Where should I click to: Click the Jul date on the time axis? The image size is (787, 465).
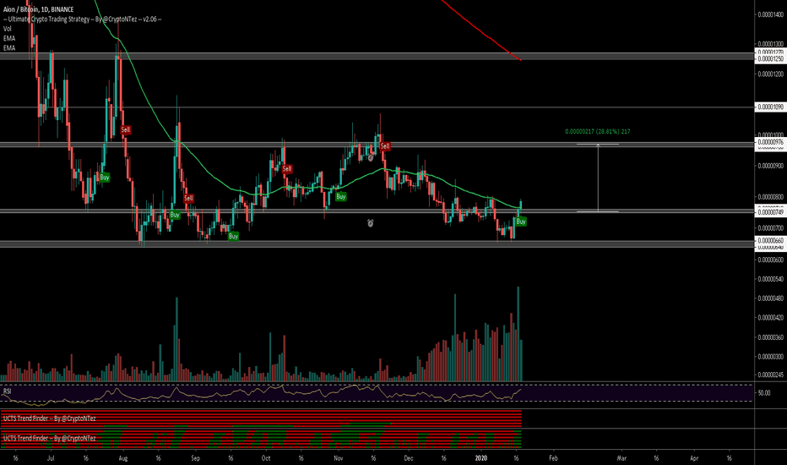pos(51,458)
